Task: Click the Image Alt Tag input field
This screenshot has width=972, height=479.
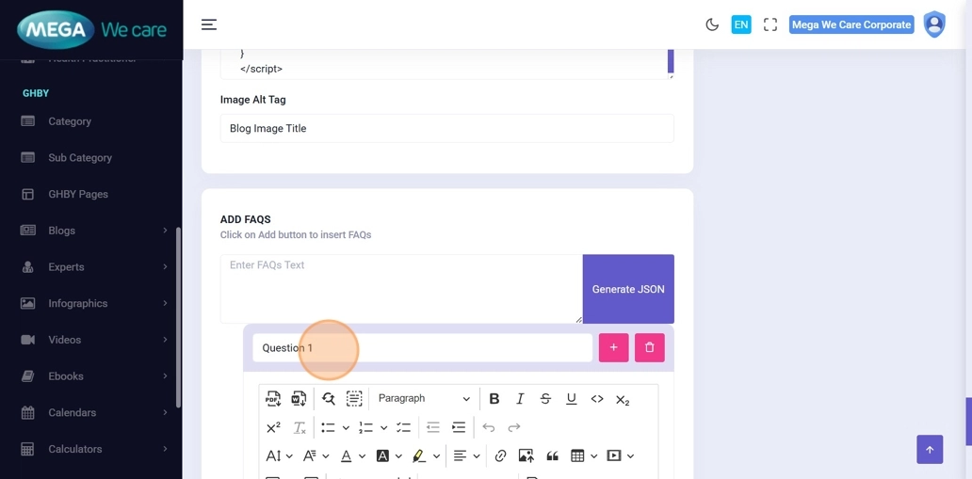Action: click(446, 129)
